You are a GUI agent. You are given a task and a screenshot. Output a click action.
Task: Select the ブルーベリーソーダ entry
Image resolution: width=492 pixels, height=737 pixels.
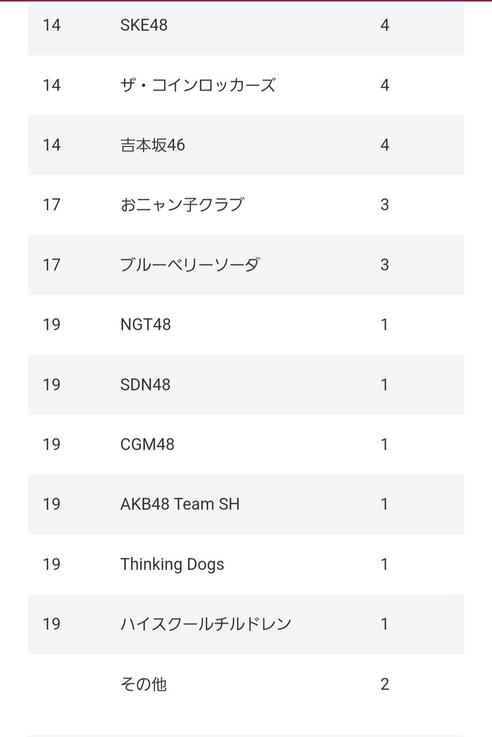tap(190, 265)
